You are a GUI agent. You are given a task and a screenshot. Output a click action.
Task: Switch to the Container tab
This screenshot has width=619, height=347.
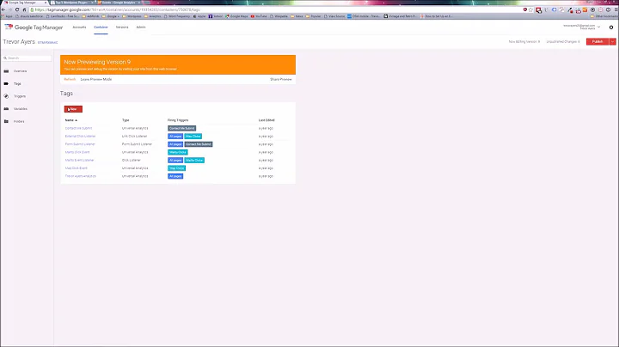101,27
